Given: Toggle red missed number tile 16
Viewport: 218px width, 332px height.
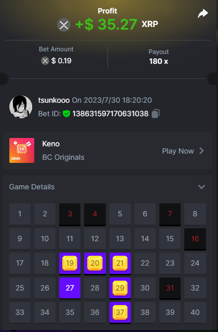Looking at the screenshot, I should pos(195,239).
